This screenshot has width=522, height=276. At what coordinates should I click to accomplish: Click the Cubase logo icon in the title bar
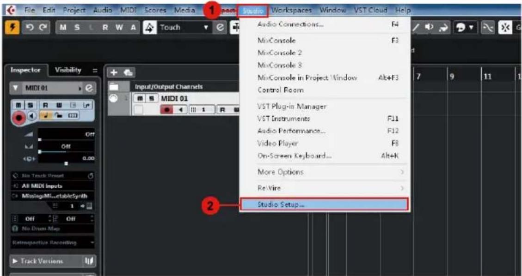tap(11, 11)
